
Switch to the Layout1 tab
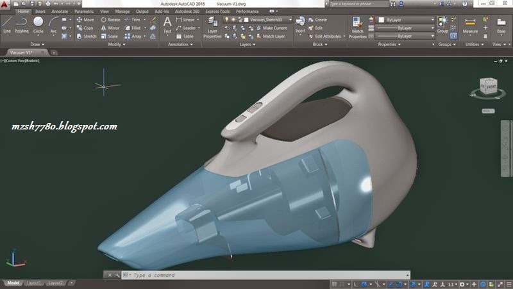click(34, 283)
